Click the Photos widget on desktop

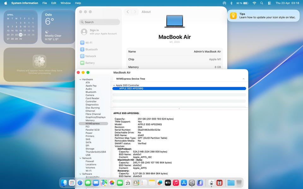click(x=39, y=65)
